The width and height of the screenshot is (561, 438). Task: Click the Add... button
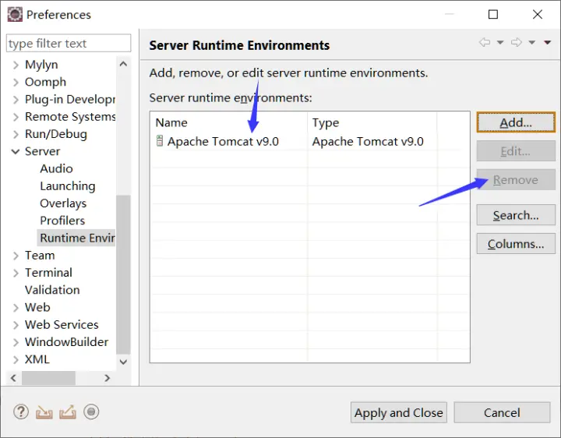515,122
